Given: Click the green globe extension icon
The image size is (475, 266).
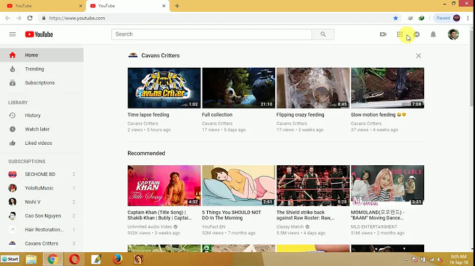Looking at the screenshot, I should [x=422, y=18].
